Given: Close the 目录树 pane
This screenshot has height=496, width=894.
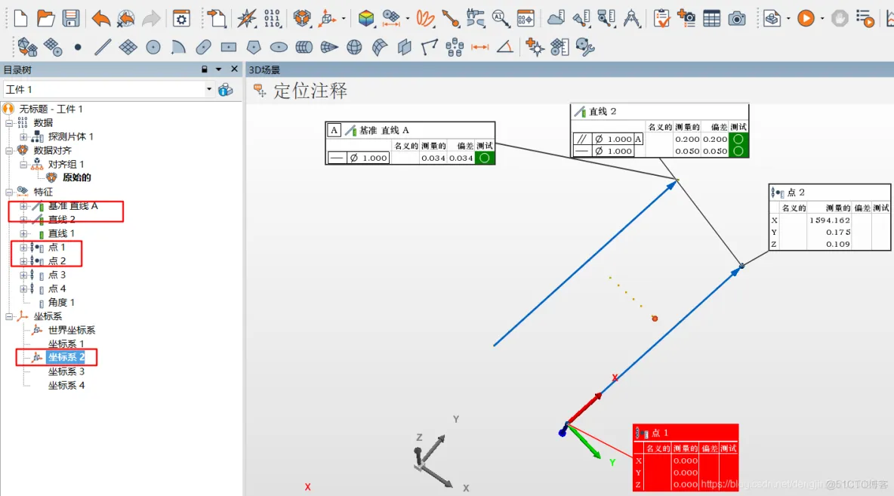Looking at the screenshot, I should 234,69.
